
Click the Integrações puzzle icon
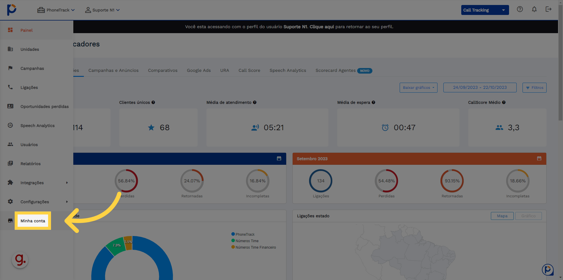(x=10, y=182)
